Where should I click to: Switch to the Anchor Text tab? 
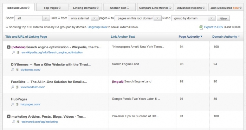pos(119,7)
